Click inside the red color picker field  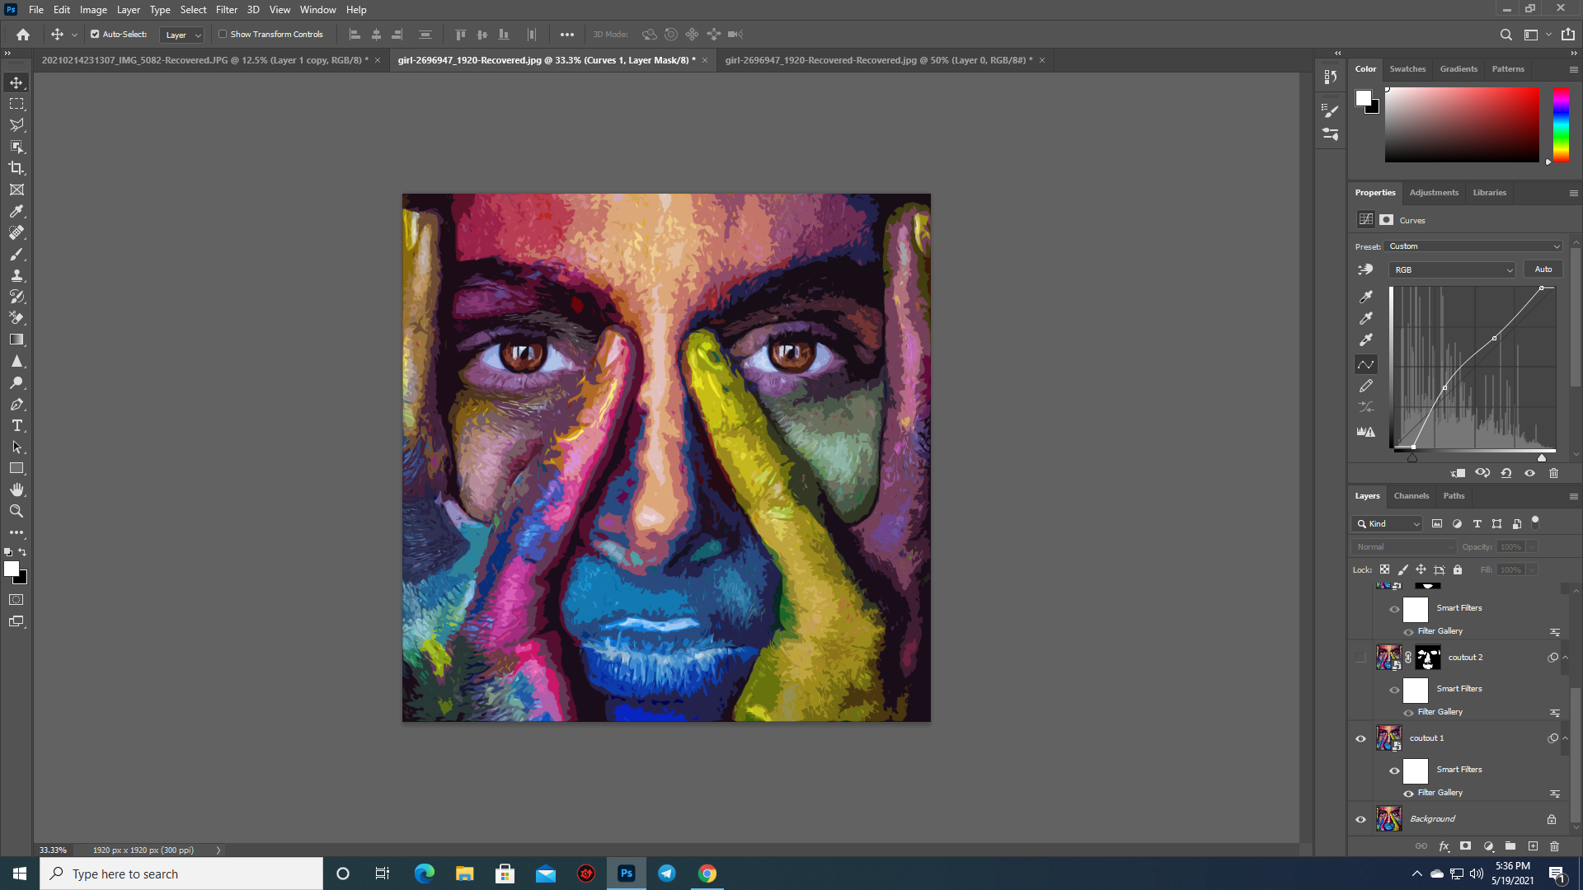[x=1462, y=124]
